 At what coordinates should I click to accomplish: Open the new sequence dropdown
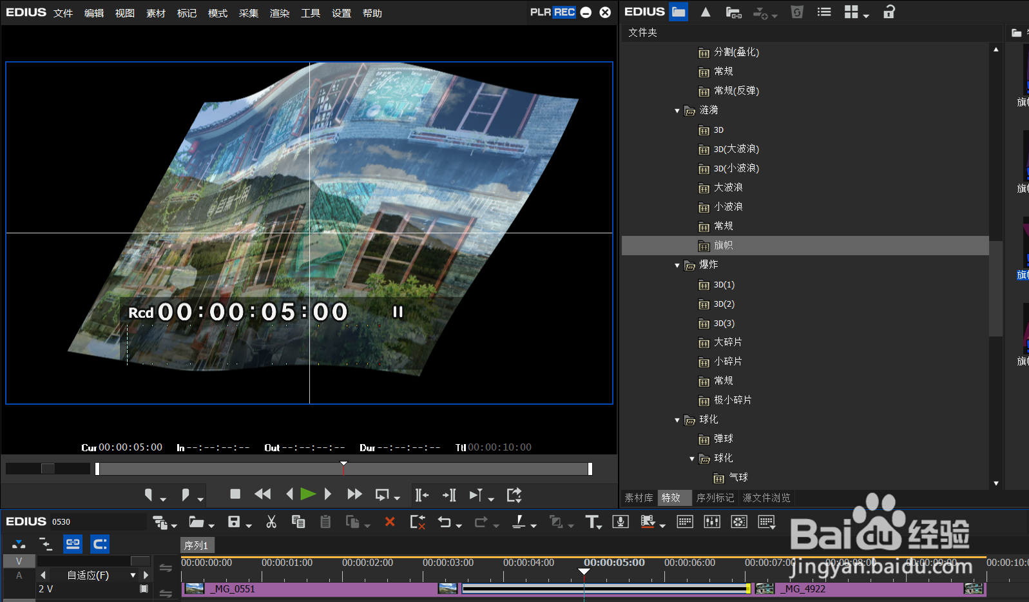[173, 526]
